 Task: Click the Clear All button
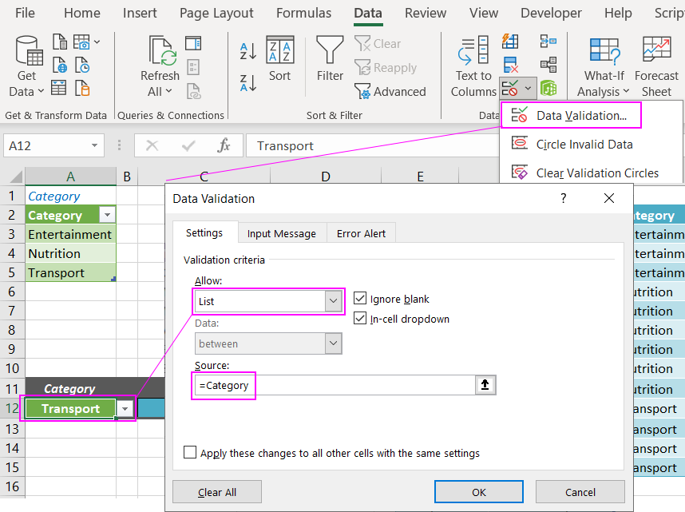coord(217,492)
